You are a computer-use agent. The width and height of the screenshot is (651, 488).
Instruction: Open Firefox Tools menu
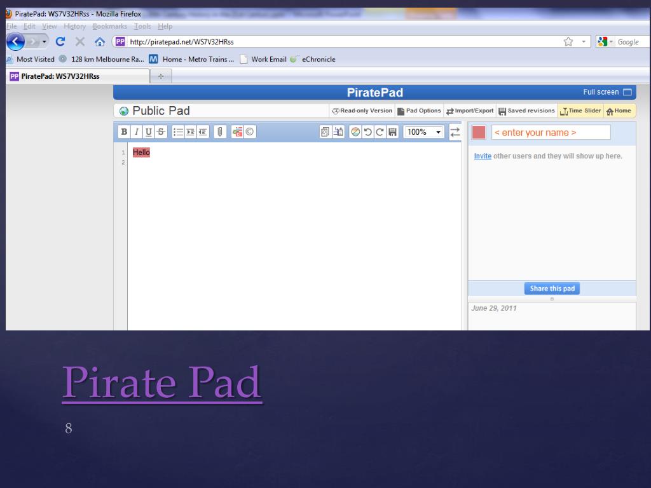point(142,26)
